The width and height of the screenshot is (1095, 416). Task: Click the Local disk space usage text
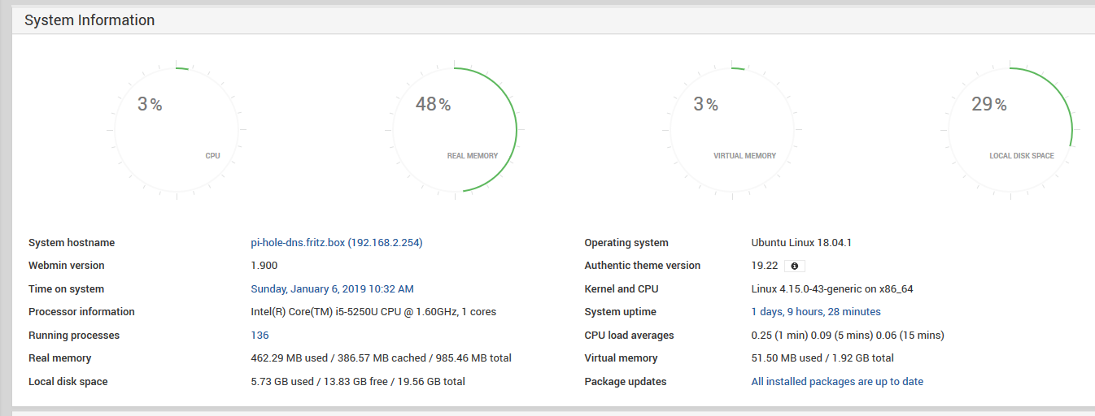(357, 382)
